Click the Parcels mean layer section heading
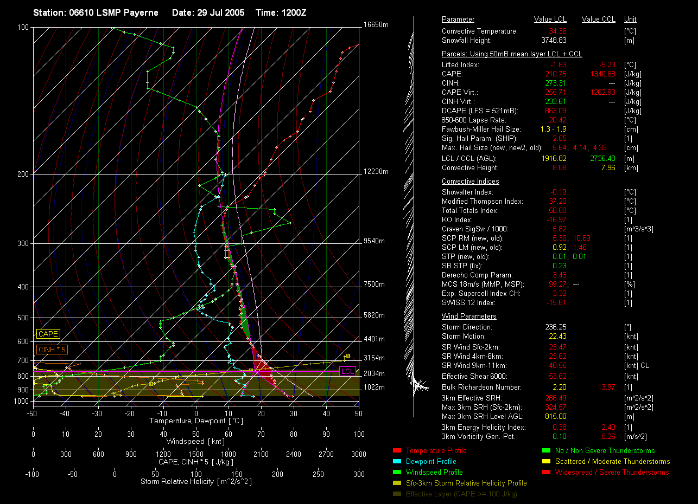 [x=512, y=54]
